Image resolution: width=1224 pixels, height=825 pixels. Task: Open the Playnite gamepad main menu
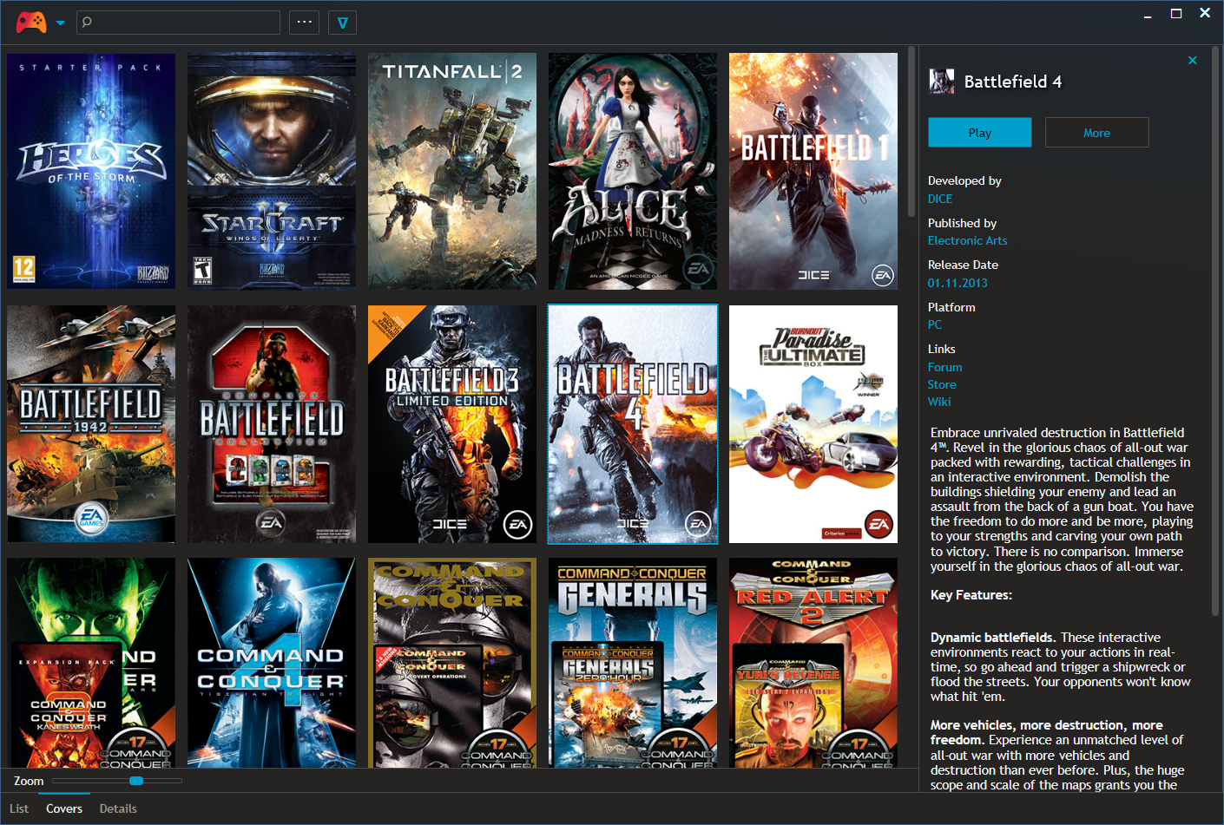[x=31, y=22]
